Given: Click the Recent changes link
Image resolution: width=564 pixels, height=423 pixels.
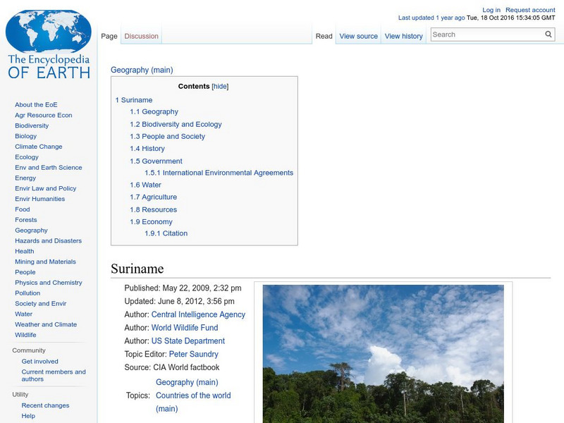Looking at the screenshot, I should tap(45, 405).
